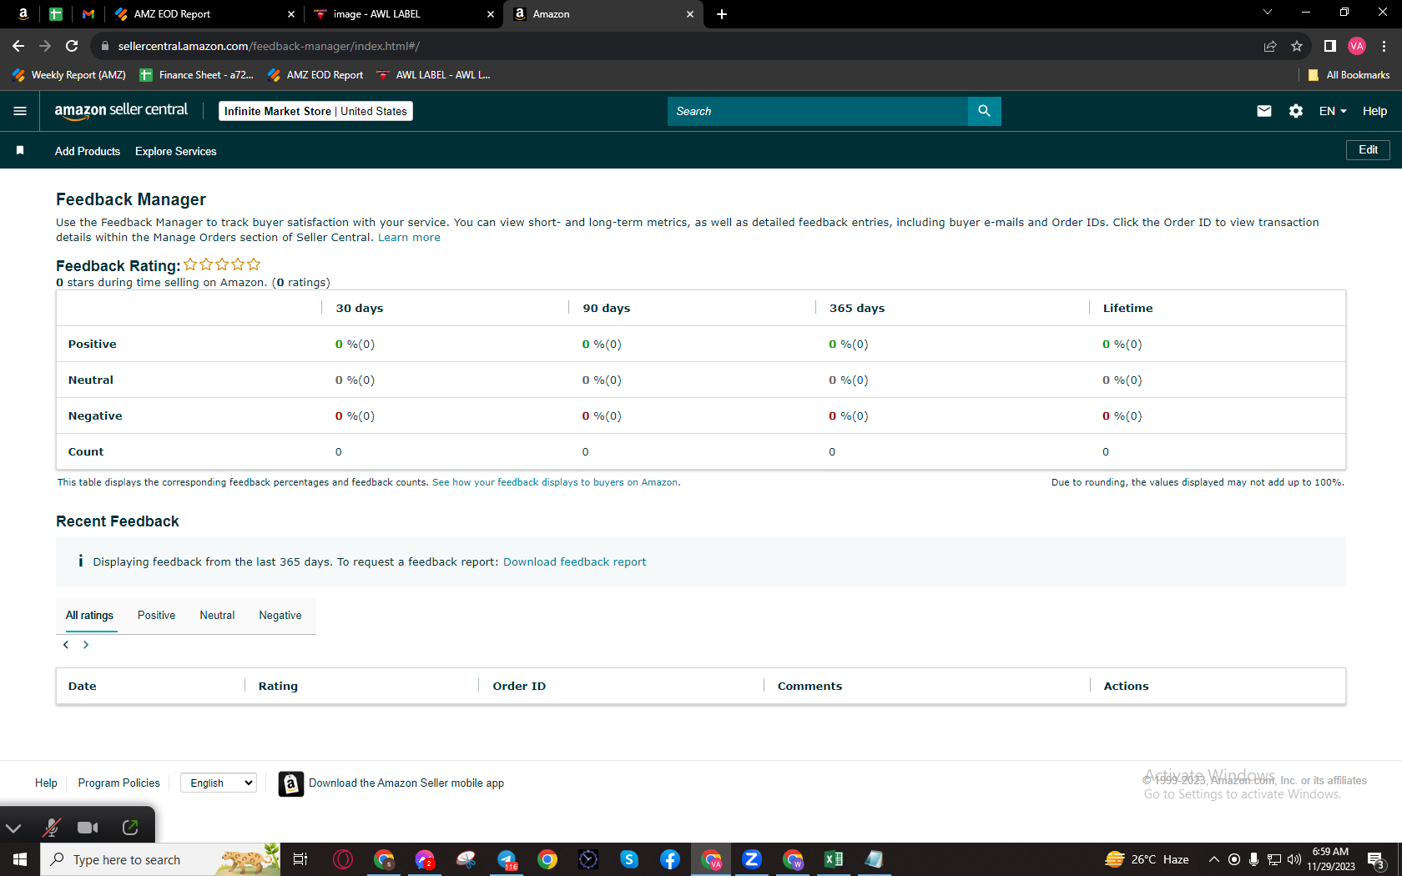Open browser side panel icon
1402x876 pixels.
[1330, 46]
